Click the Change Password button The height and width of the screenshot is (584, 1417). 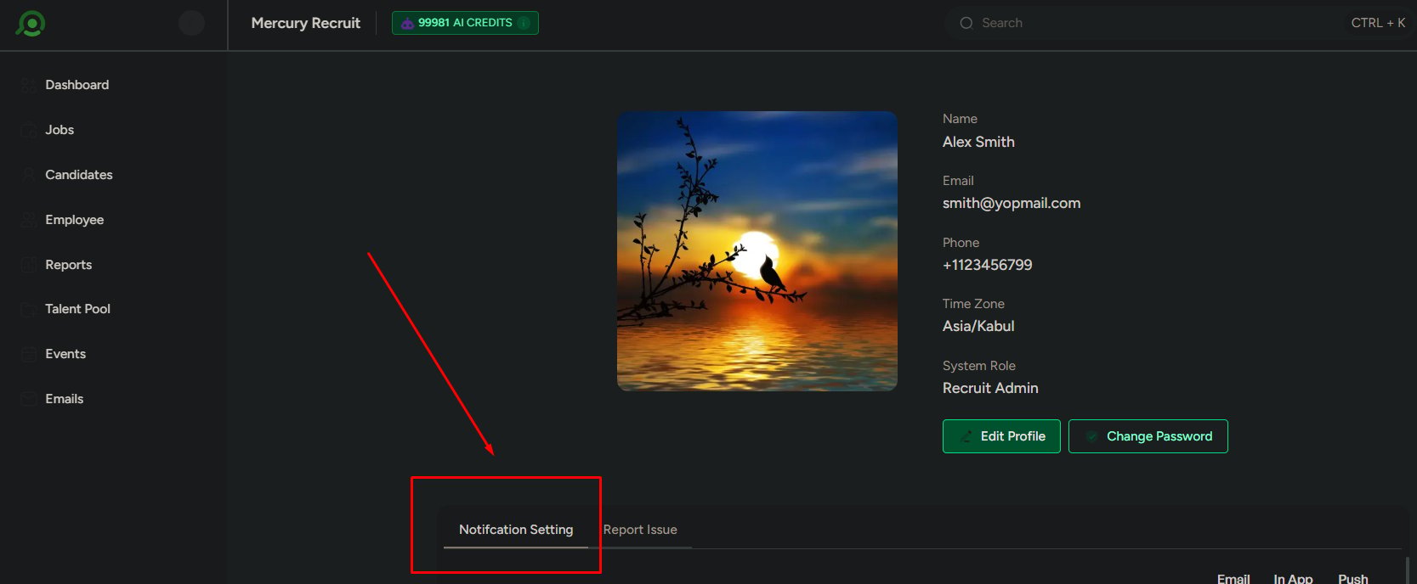(x=1148, y=436)
